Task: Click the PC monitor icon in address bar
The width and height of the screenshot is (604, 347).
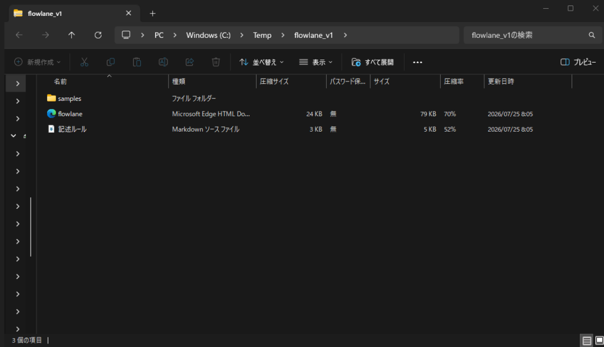Action: point(126,35)
